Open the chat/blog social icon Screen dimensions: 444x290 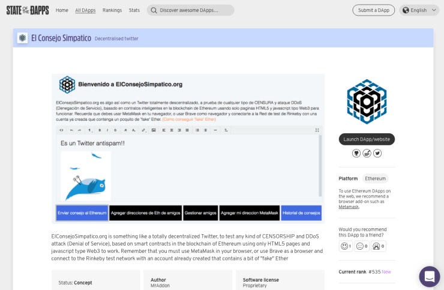pyautogui.click(x=367, y=153)
